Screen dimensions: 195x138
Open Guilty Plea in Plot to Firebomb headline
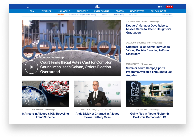click(x=150, y=115)
